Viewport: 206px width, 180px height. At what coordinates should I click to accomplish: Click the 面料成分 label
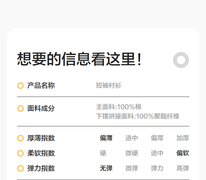[x=41, y=108]
